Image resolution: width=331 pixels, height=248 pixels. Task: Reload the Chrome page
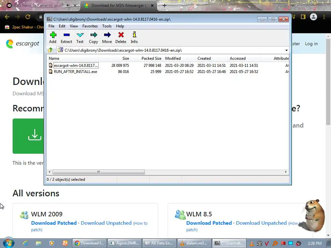28,17
